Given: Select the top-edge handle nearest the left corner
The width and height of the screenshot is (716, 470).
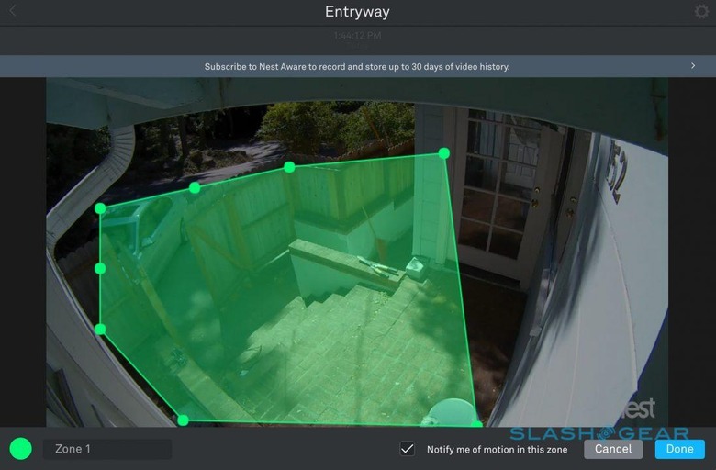Looking at the screenshot, I should 195,187.
